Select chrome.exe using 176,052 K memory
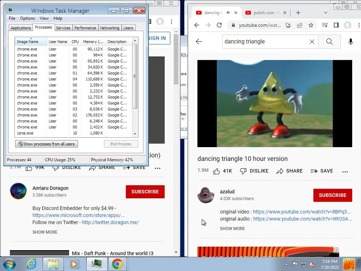 coord(73,115)
